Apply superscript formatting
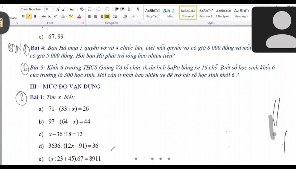 click(55, 16)
